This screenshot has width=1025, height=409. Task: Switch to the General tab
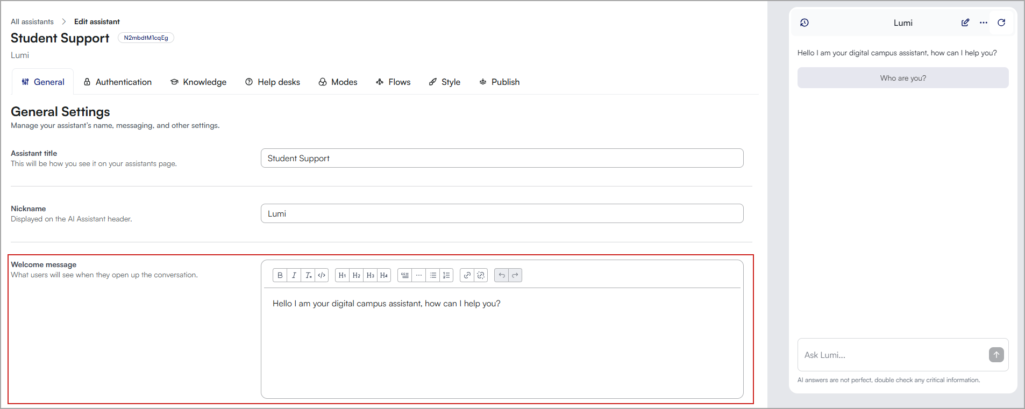(43, 82)
